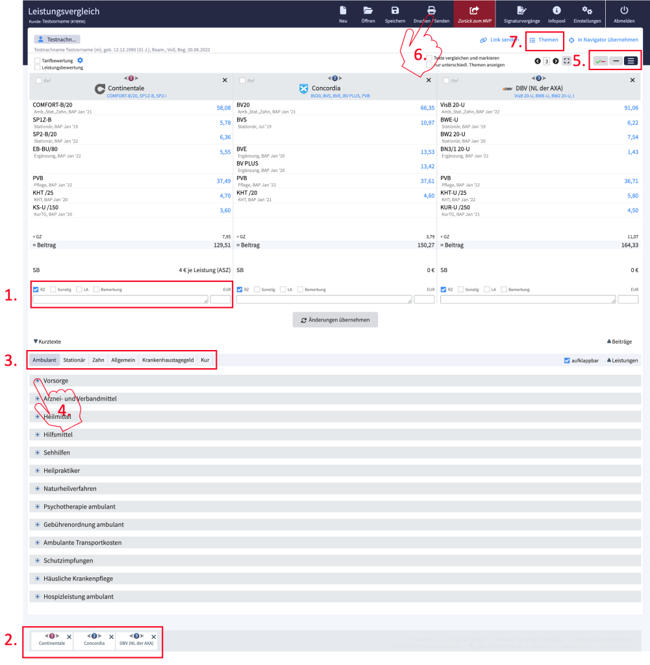Expand the Vorsorge section
The image size is (650, 665).
click(37, 381)
